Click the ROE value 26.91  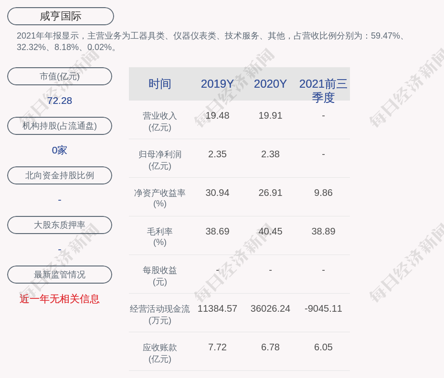click(x=270, y=193)
